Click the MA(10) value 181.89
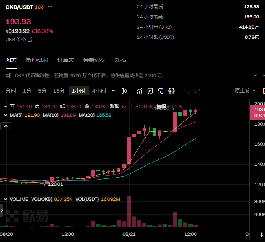 pos(68,115)
